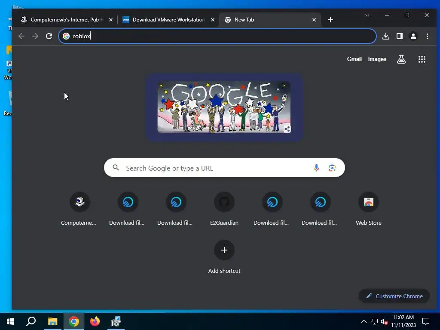
Task: Reload the current page
Action: click(x=49, y=36)
